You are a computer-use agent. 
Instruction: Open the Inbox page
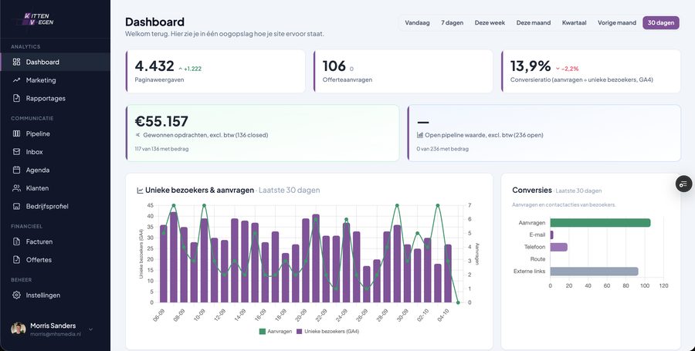coord(55,152)
